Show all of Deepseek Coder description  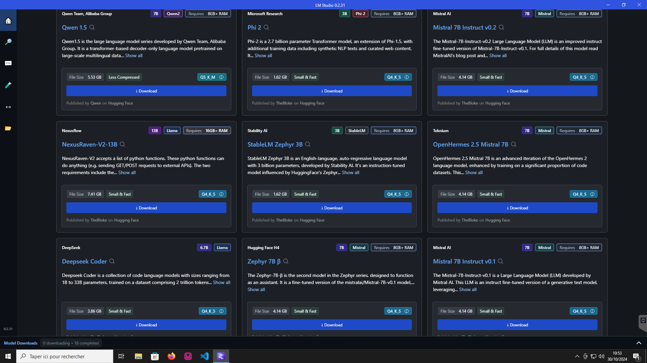pyautogui.click(x=222, y=282)
